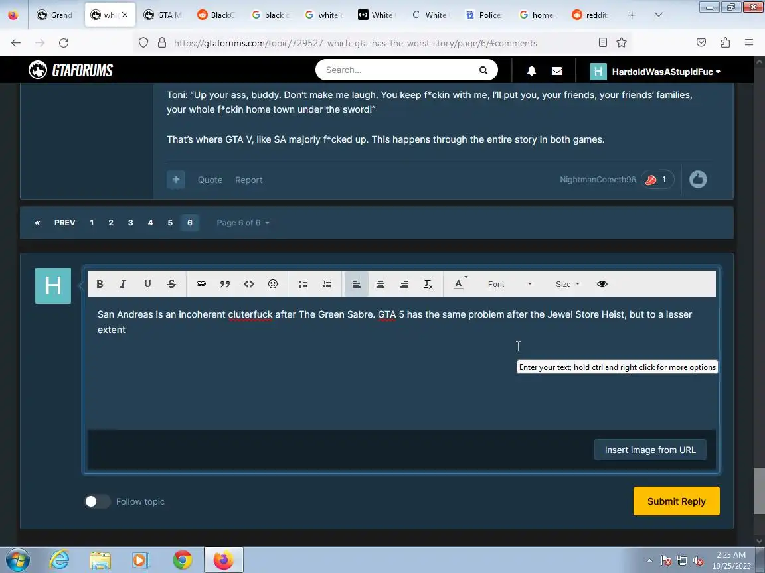The height and width of the screenshot is (573, 765).
Task: Switch to the home Google tab
Action: (537, 15)
